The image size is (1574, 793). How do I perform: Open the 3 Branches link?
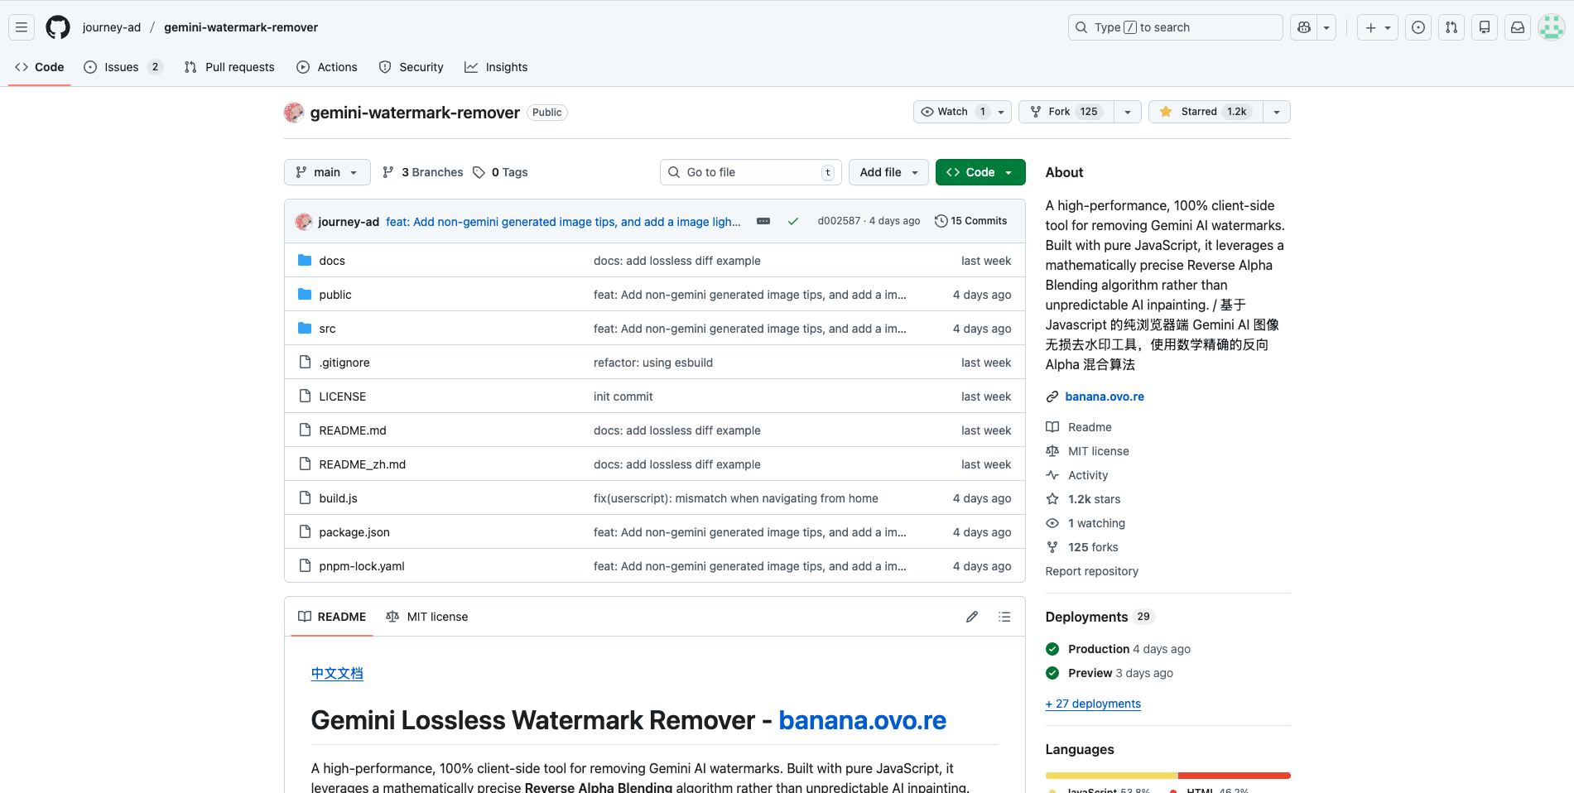423,172
